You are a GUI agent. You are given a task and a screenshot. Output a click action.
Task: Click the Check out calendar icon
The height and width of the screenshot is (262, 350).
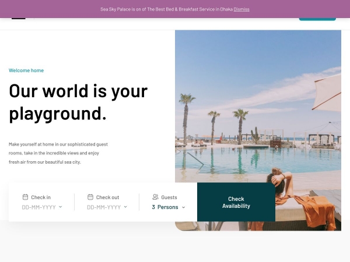[x=90, y=197]
